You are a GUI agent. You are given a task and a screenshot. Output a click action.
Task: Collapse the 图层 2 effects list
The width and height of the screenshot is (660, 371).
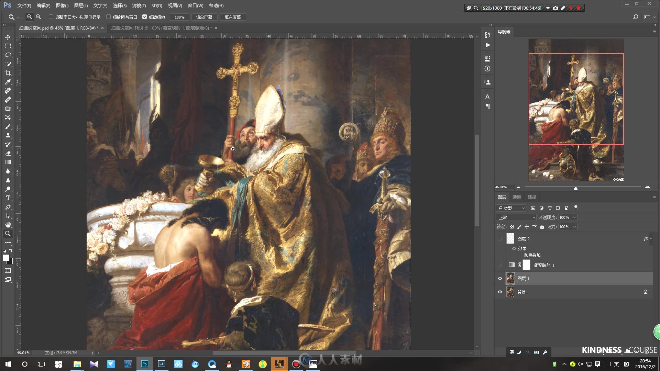pyautogui.click(x=651, y=238)
